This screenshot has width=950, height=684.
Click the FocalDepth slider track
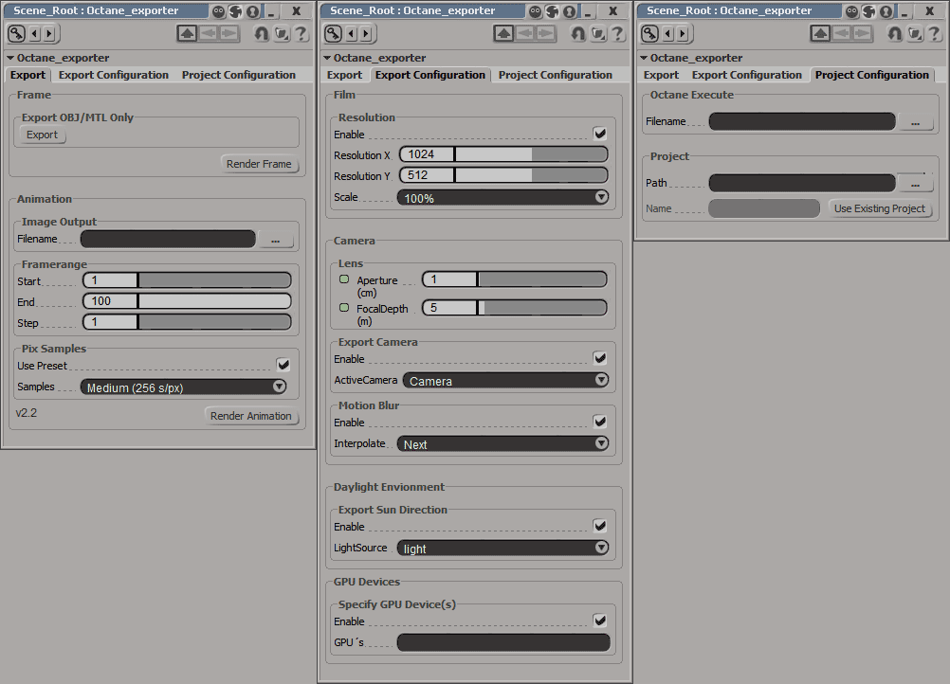click(x=542, y=308)
